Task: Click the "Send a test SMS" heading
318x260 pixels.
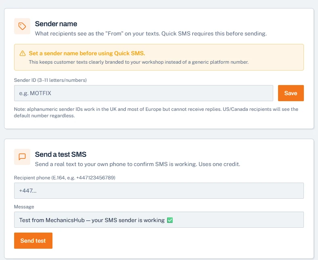Action: [x=61, y=154]
